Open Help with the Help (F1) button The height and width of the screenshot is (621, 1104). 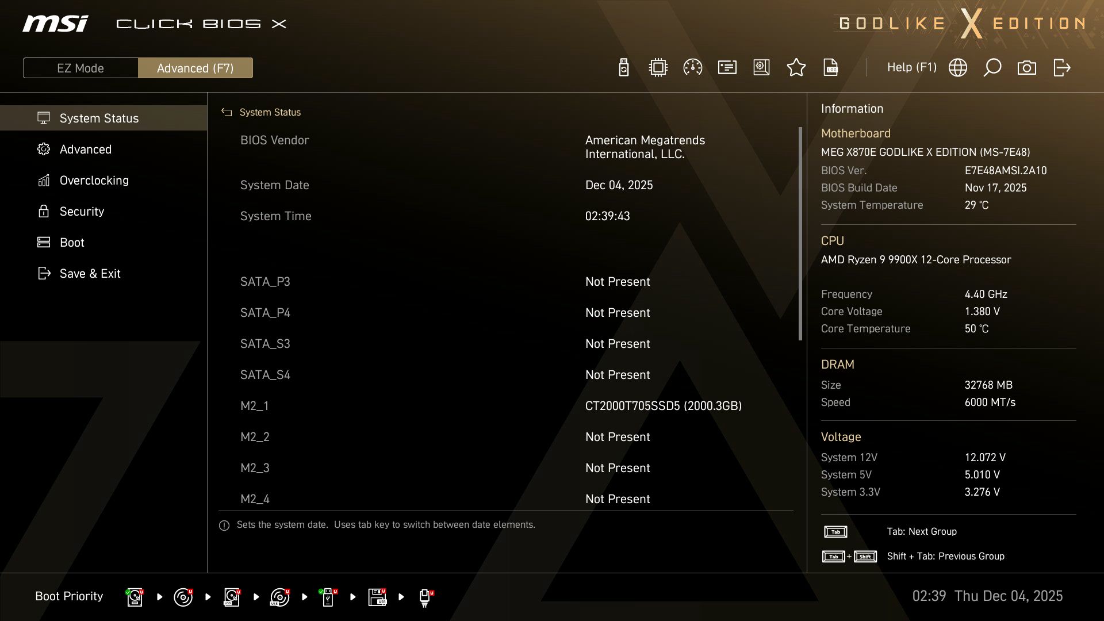click(x=912, y=67)
